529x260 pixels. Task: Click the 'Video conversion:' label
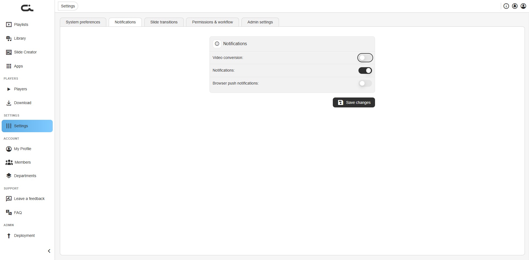[228, 58]
